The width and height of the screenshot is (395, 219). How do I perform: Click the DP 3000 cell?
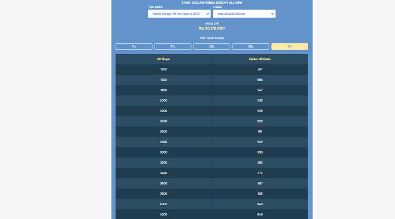(x=163, y=152)
